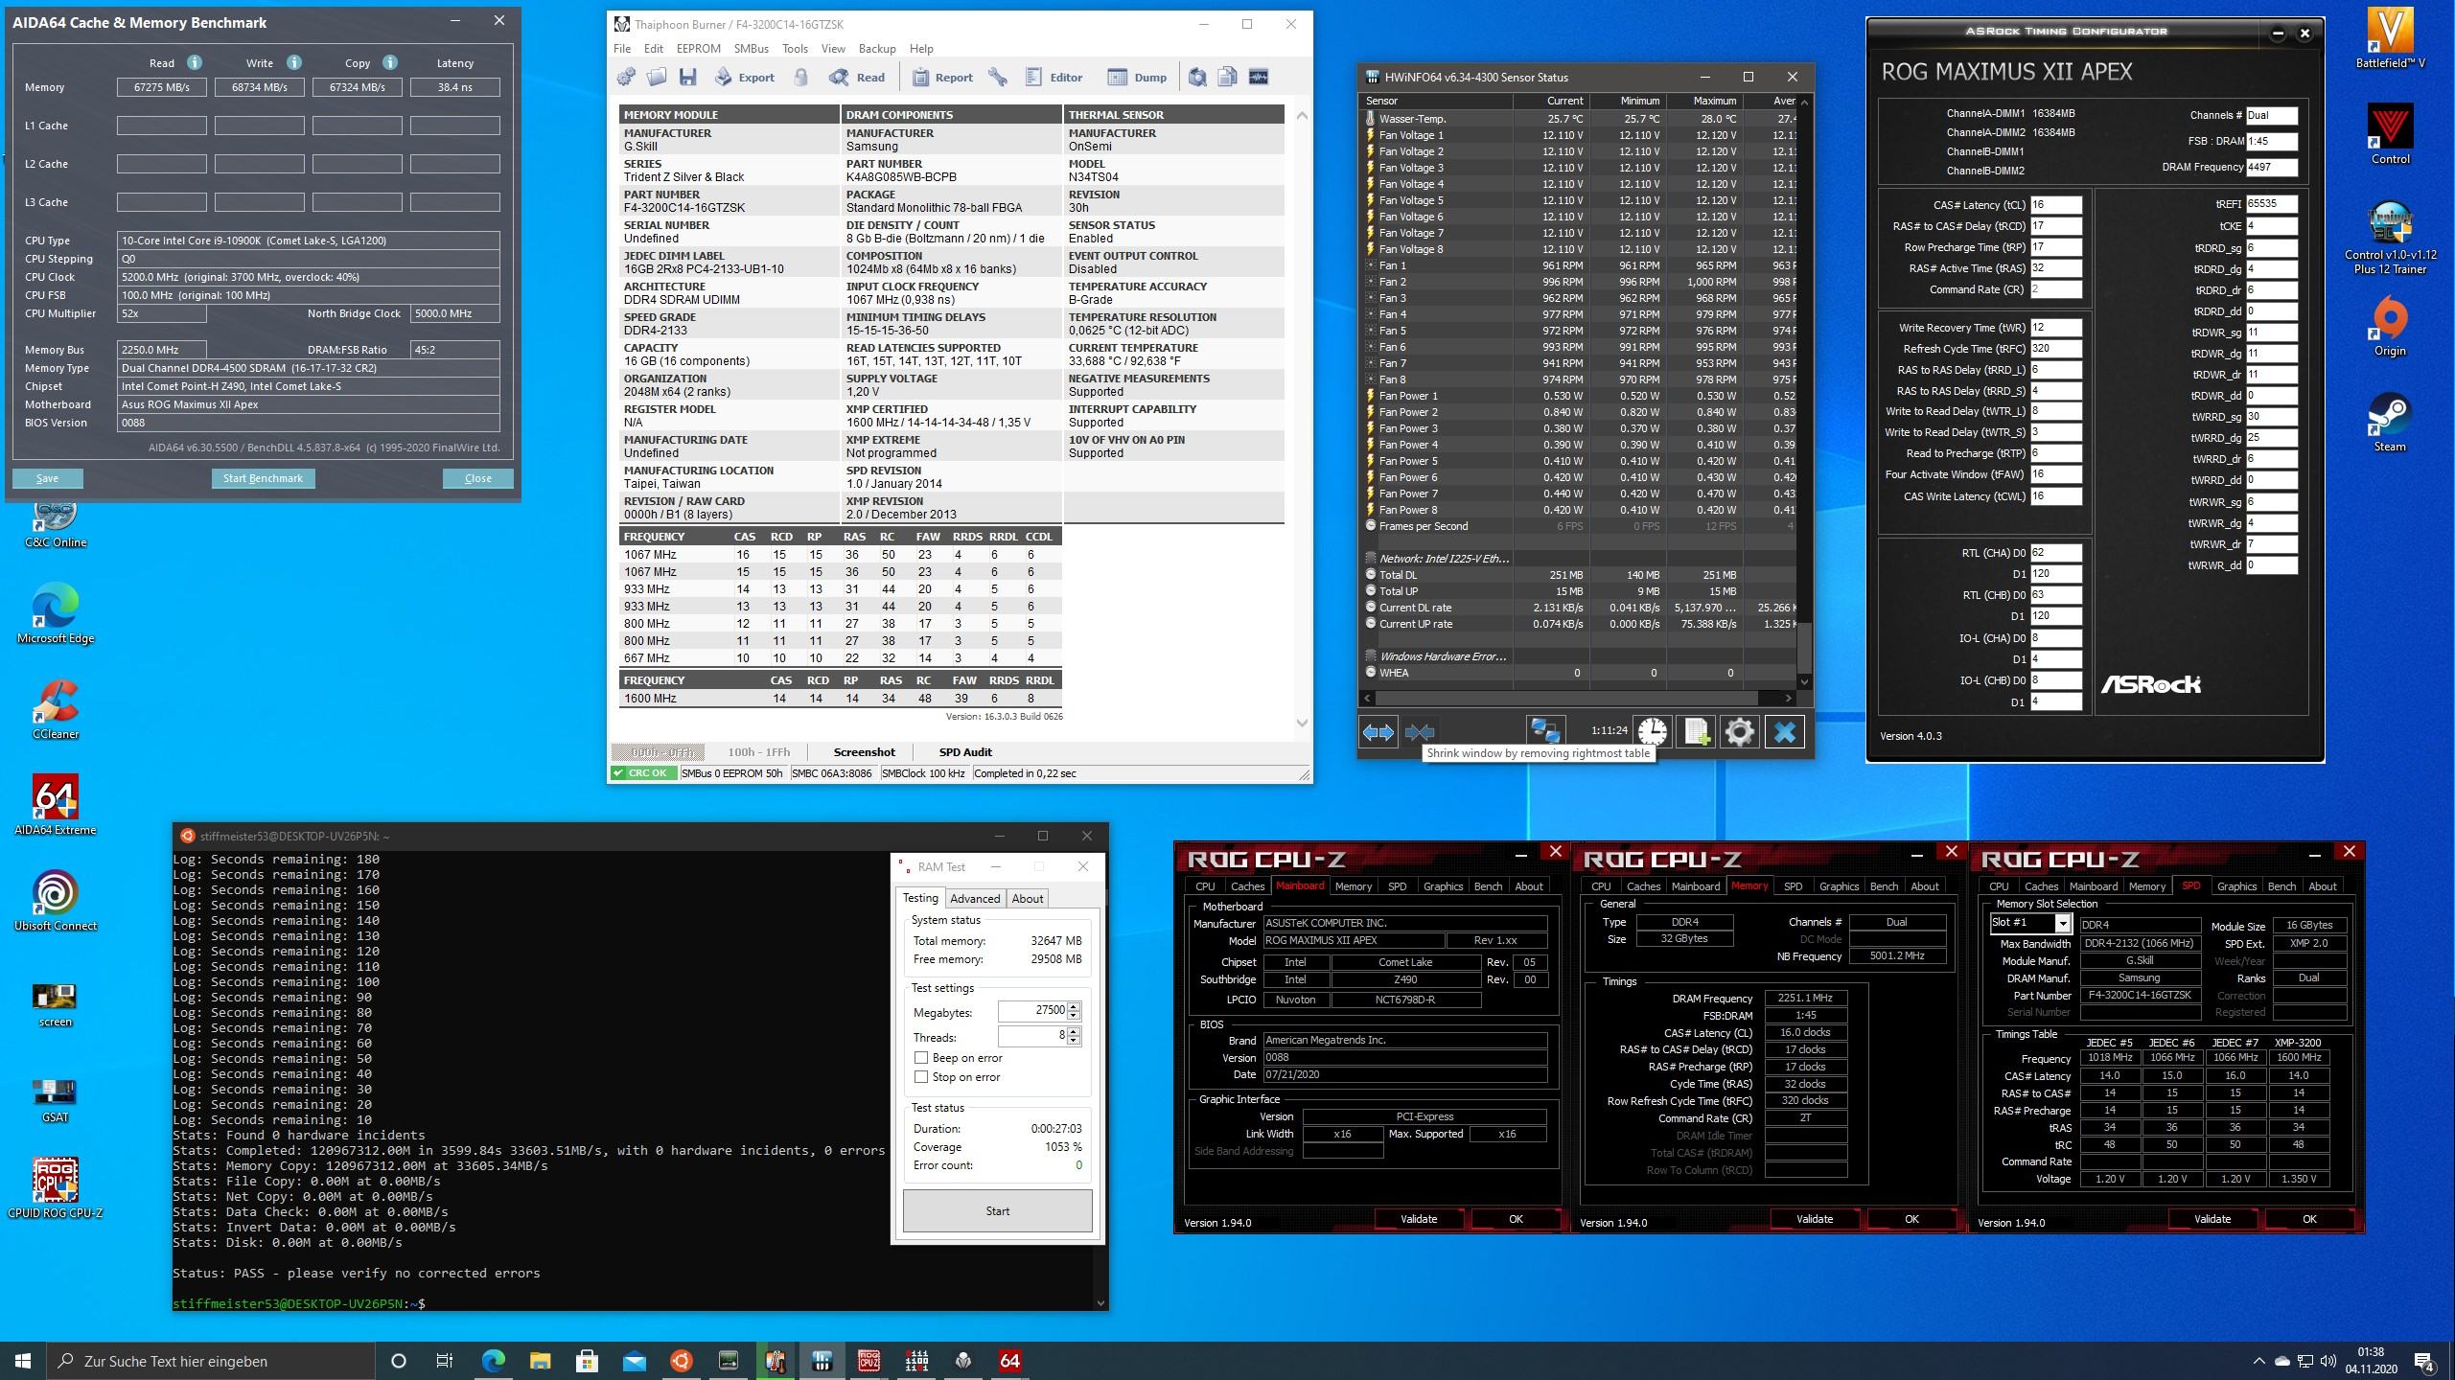2455x1380 pixels.
Task: Open Ubuntu icon in Windows taskbar
Action: click(x=681, y=1361)
